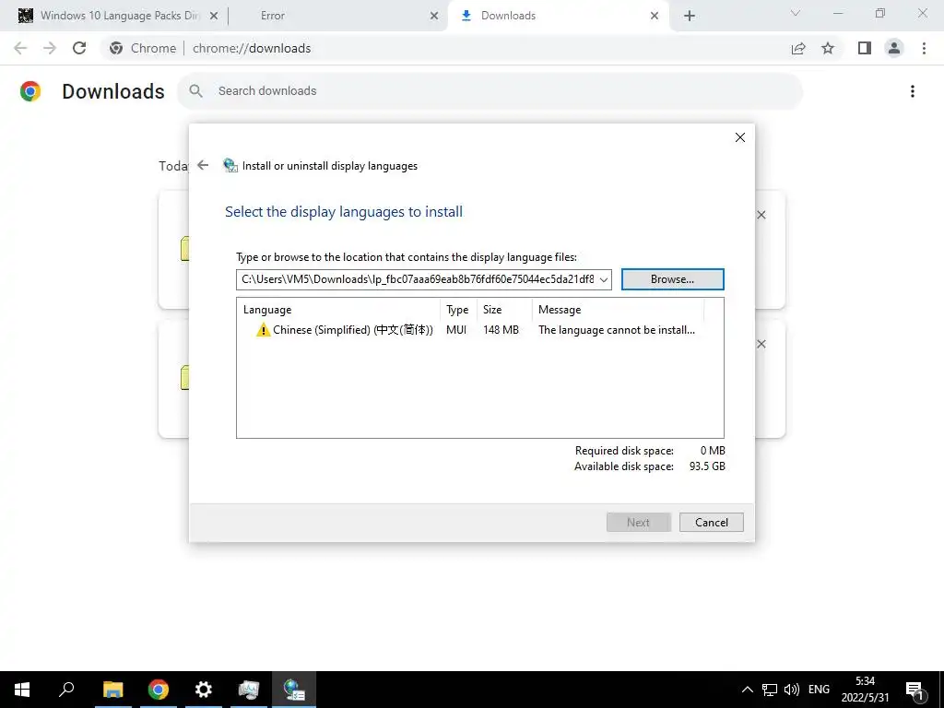
Task: Open the network icon in the system tray
Action: pyautogui.click(x=770, y=690)
